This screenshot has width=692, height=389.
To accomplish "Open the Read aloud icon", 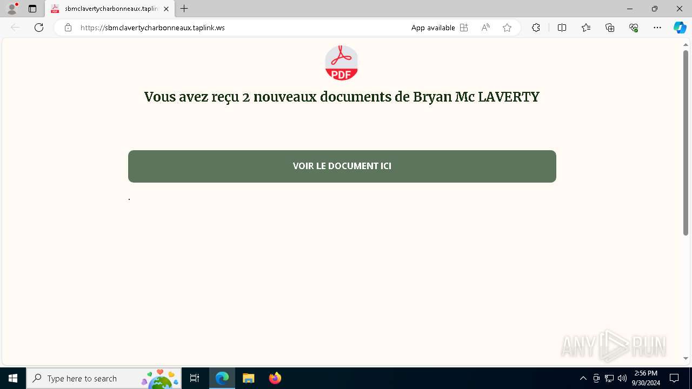I will tap(485, 28).
